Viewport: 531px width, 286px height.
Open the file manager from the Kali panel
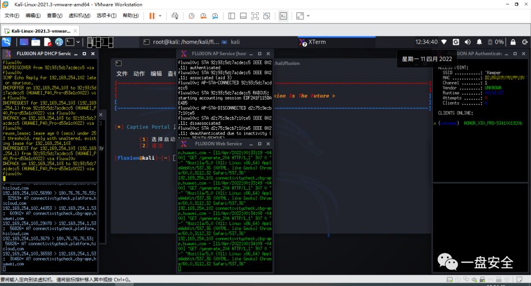35,42
